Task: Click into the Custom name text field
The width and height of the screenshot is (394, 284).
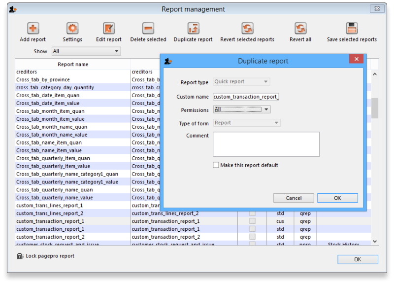Action: click(246, 97)
